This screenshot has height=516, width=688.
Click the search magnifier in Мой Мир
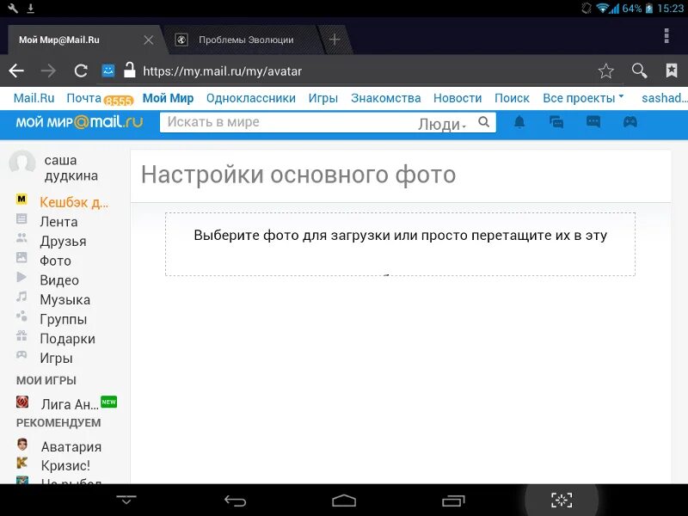pyautogui.click(x=483, y=121)
